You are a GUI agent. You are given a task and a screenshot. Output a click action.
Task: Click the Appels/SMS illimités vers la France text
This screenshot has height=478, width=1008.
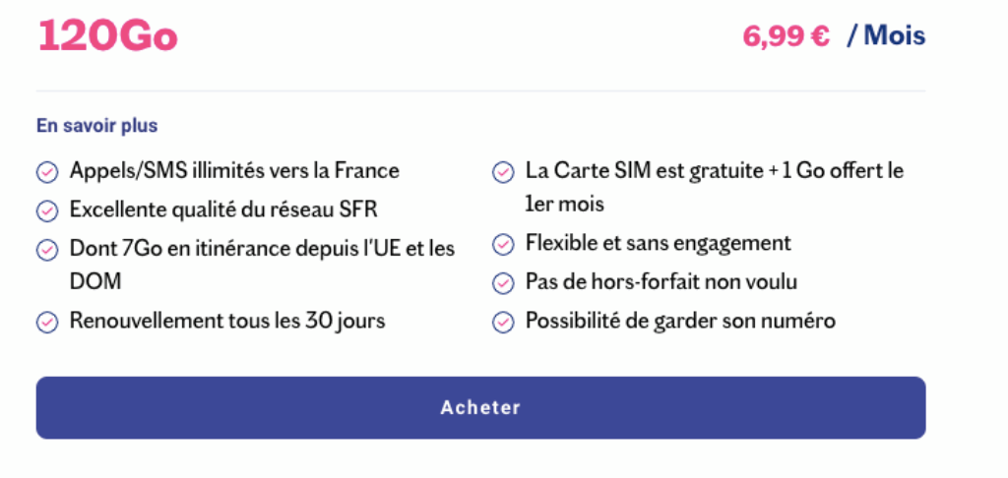coord(234,171)
